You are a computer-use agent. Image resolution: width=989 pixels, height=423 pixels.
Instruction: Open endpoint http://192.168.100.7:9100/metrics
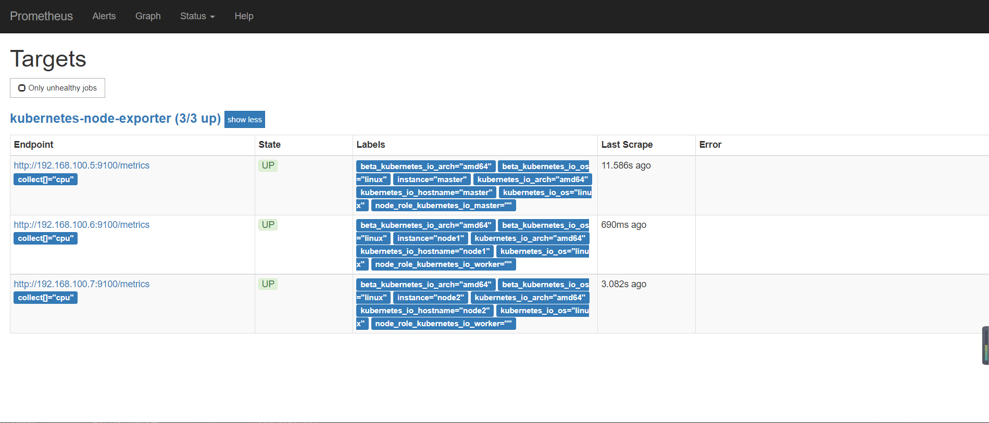(x=82, y=284)
